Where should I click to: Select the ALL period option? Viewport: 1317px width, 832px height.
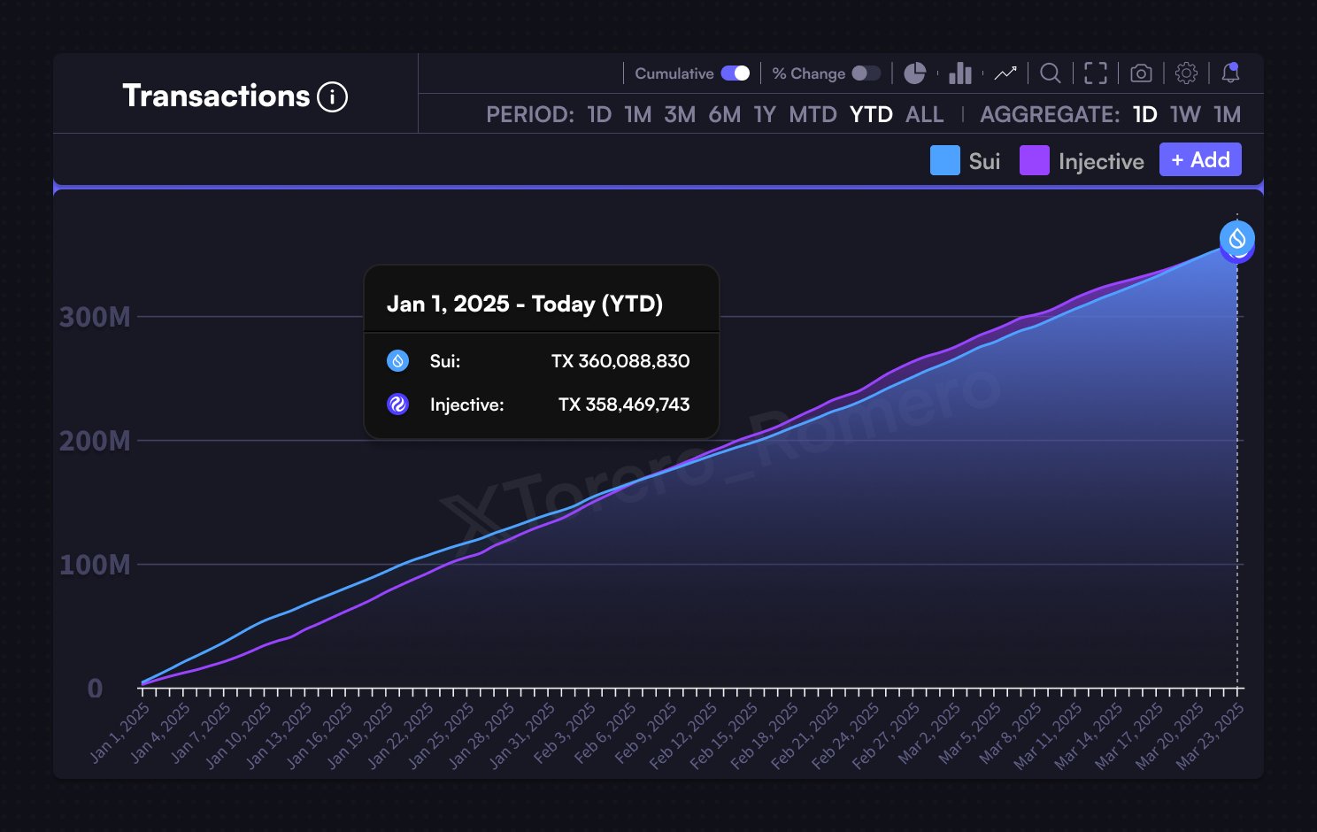(x=924, y=114)
